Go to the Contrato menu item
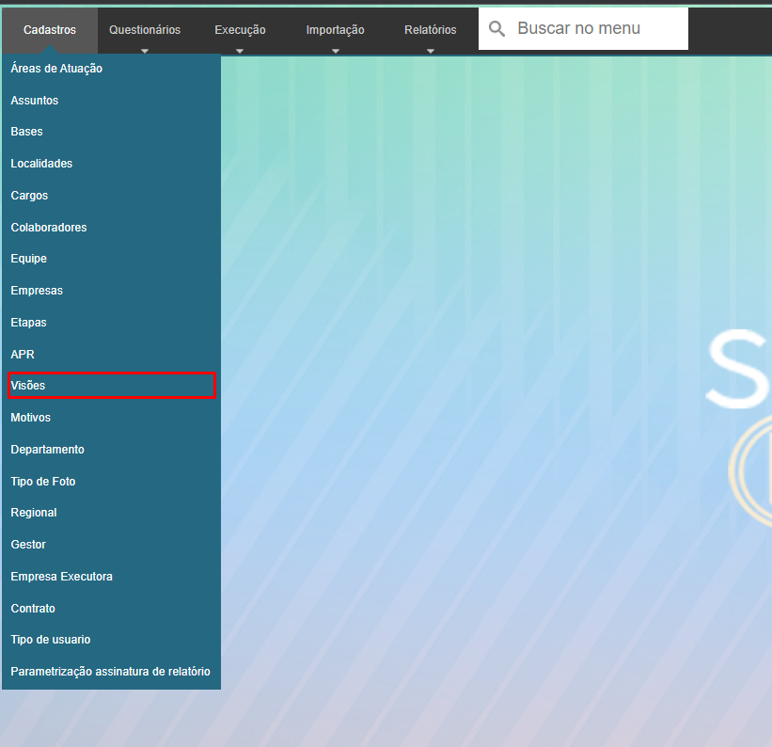This screenshot has height=747, width=772. coord(33,609)
